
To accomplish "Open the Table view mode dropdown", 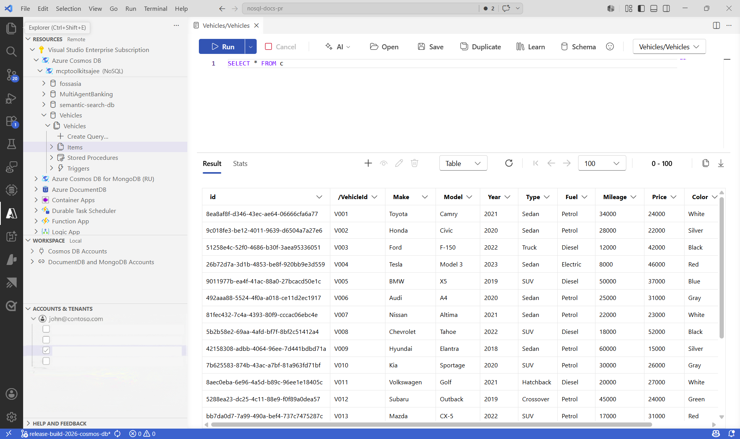I will [x=463, y=163].
